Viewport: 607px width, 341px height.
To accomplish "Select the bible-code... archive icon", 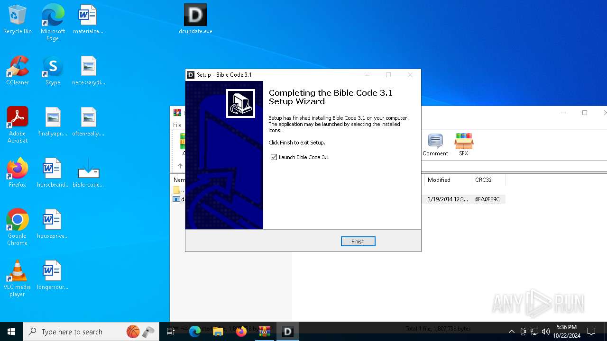I will click(x=88, y=173).
